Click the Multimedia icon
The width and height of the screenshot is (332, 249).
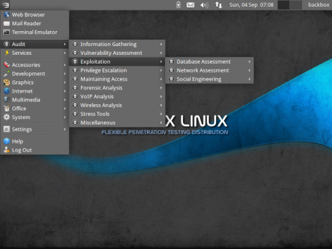[x=7, y=99]
